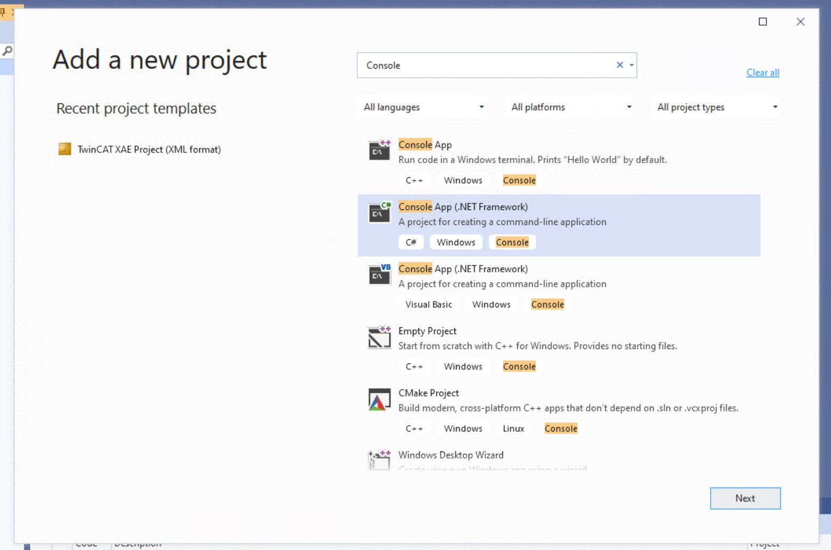Click the Windows tag on the C# template

(456, 242)
